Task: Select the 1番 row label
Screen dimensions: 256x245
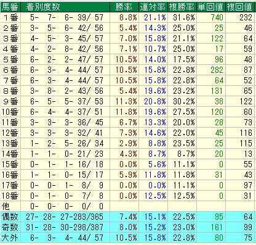Action: click(x=10, y=18)
